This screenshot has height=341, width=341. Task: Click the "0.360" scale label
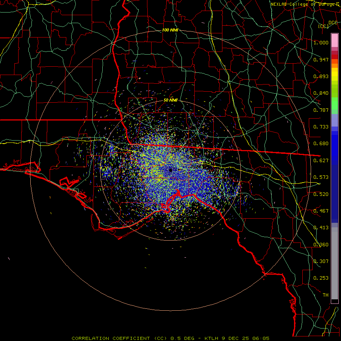tap(321, 245)
